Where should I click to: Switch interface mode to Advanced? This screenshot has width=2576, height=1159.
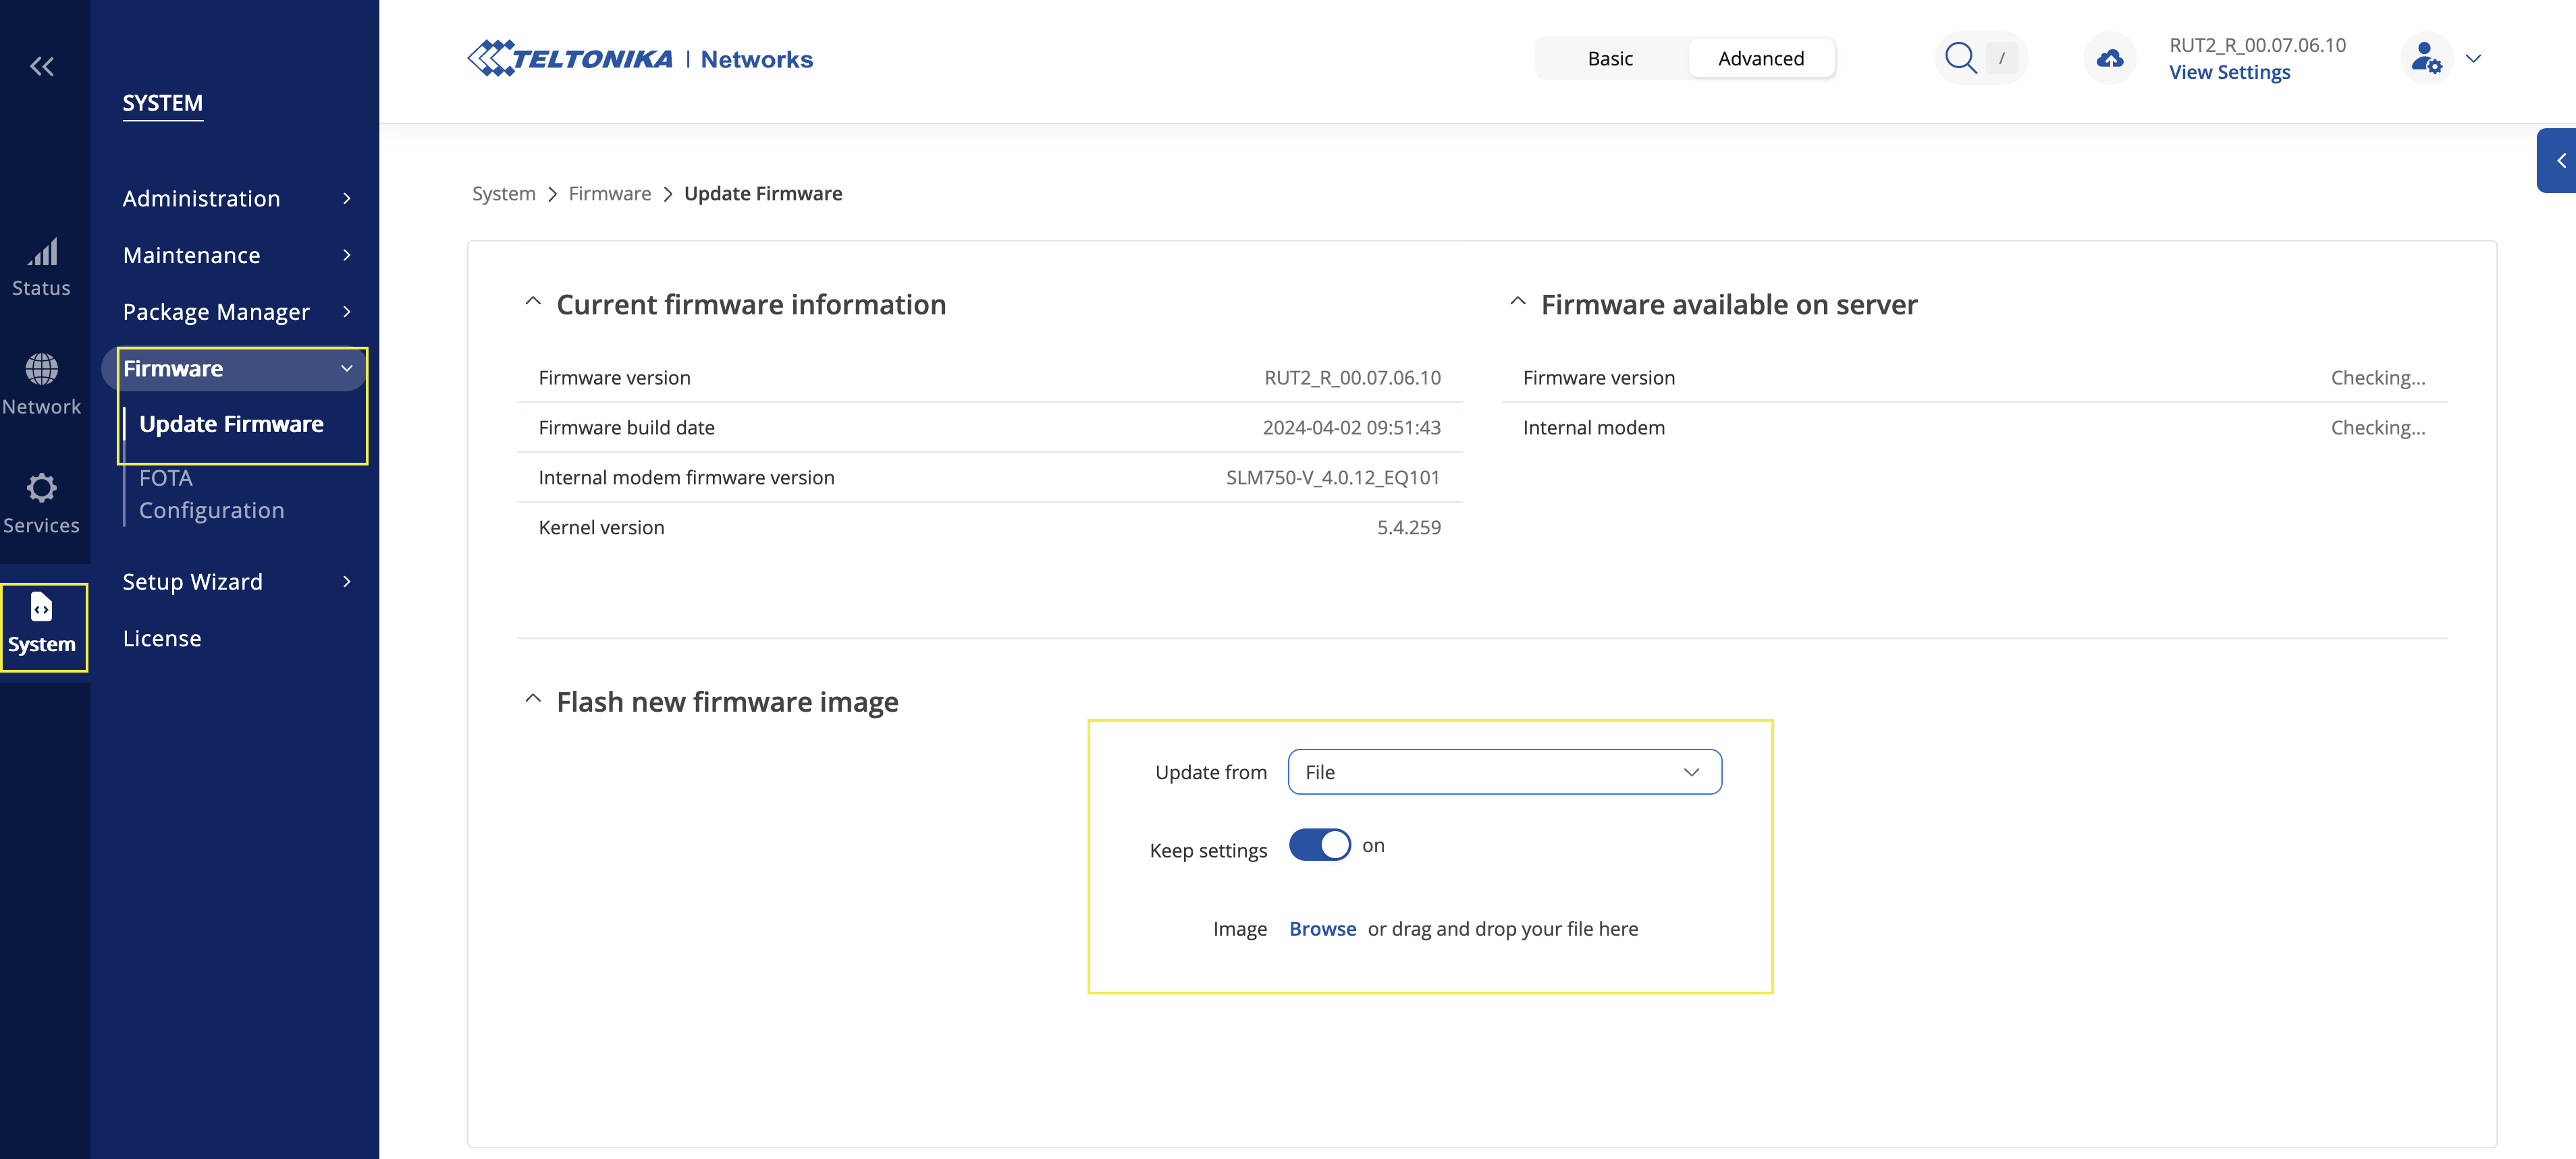click(1760, 59)
